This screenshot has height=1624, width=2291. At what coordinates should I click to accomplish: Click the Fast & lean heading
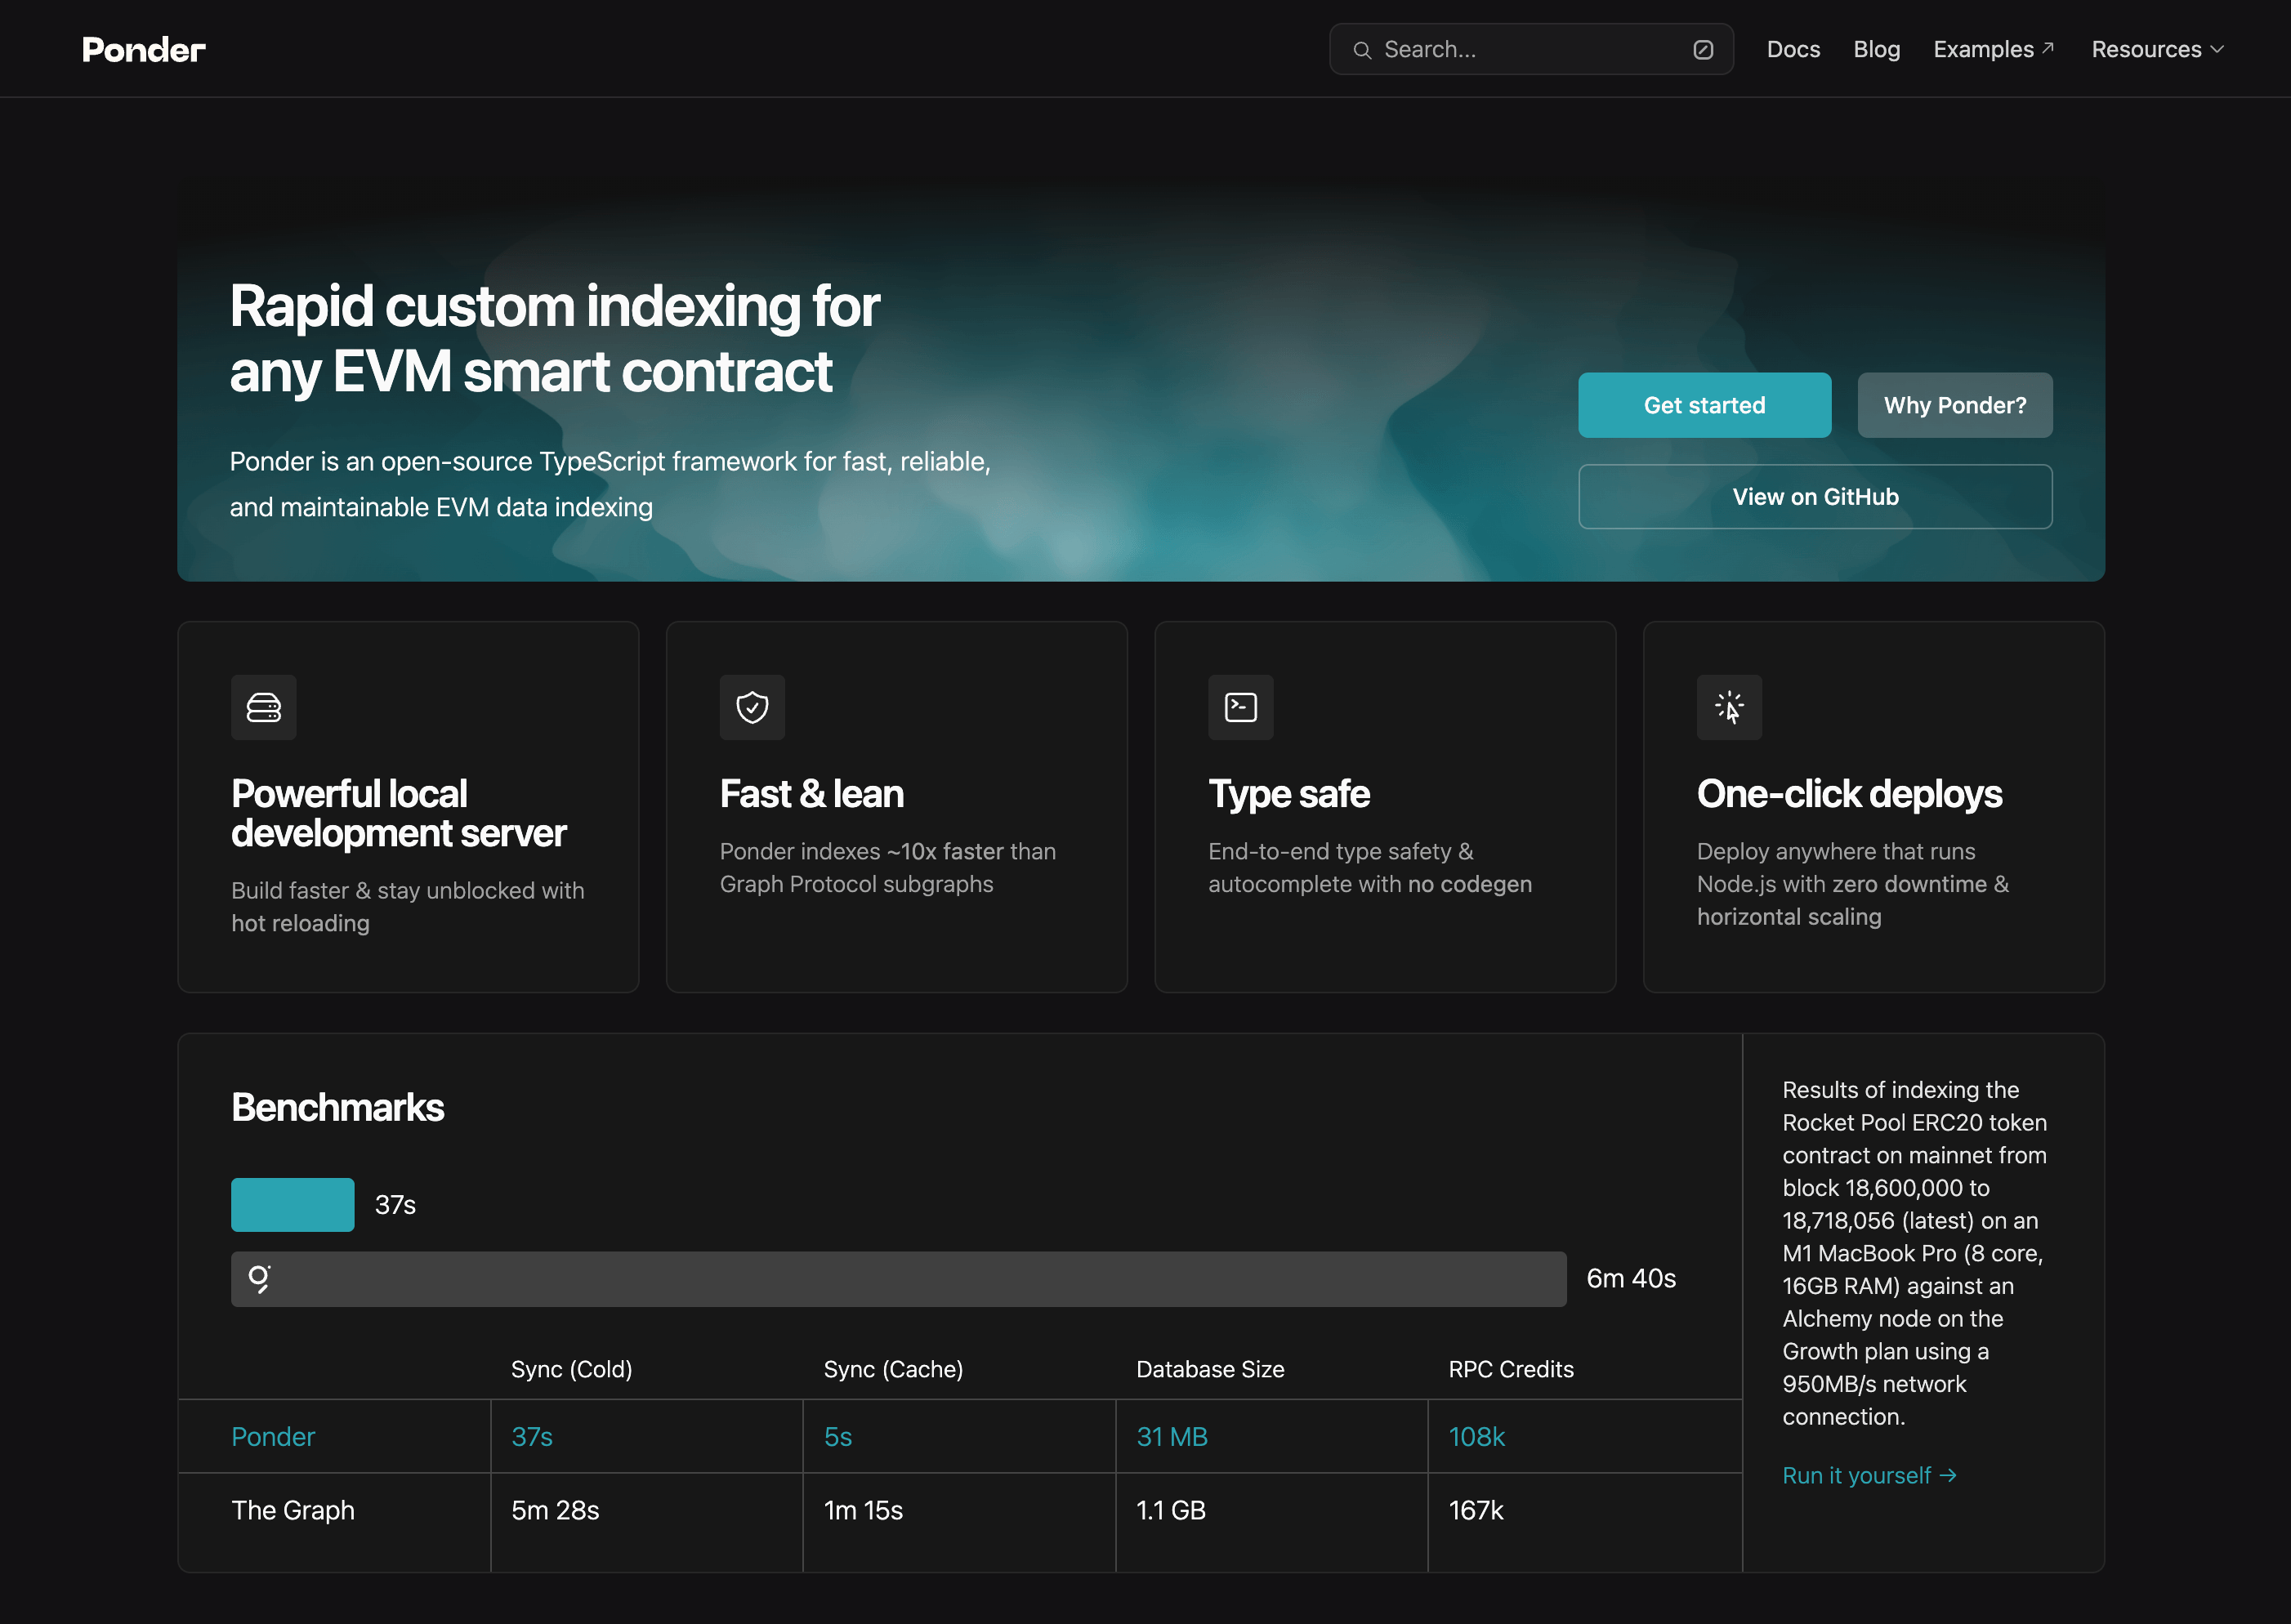click(x=812, y=794)
